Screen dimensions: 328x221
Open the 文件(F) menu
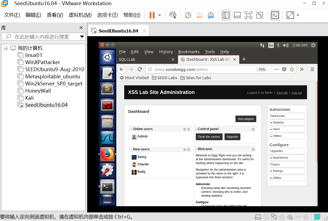click(x=12, y=15)
